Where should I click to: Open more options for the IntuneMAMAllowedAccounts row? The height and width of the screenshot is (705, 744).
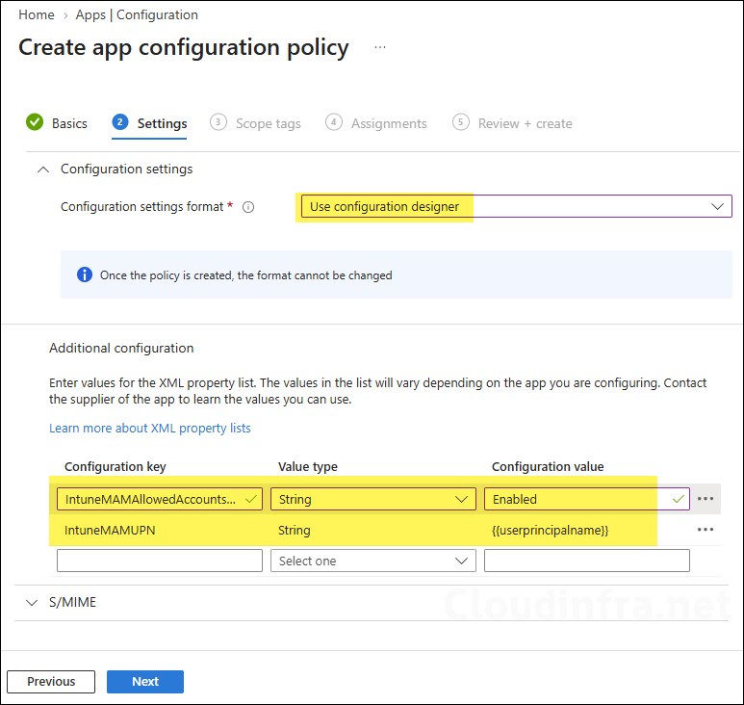[706, 499]
